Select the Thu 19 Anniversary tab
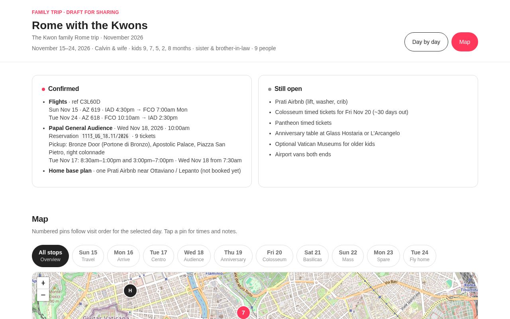 click(233, 256)
